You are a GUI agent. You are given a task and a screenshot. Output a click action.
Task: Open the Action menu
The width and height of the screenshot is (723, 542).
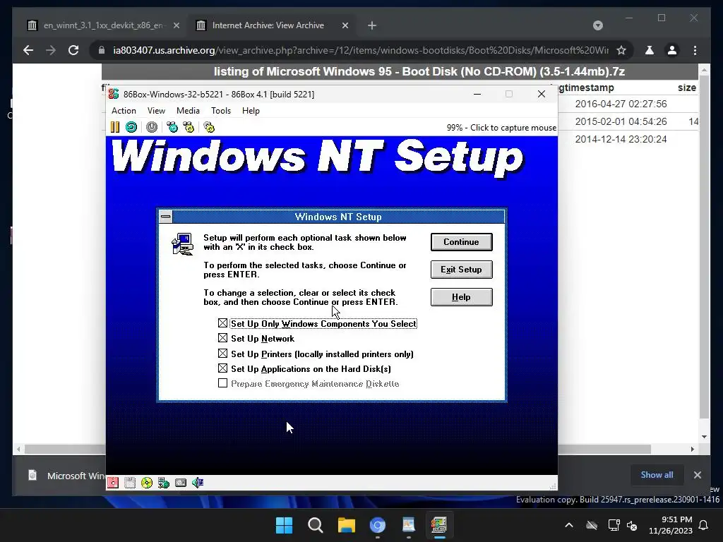click(124, 111)
